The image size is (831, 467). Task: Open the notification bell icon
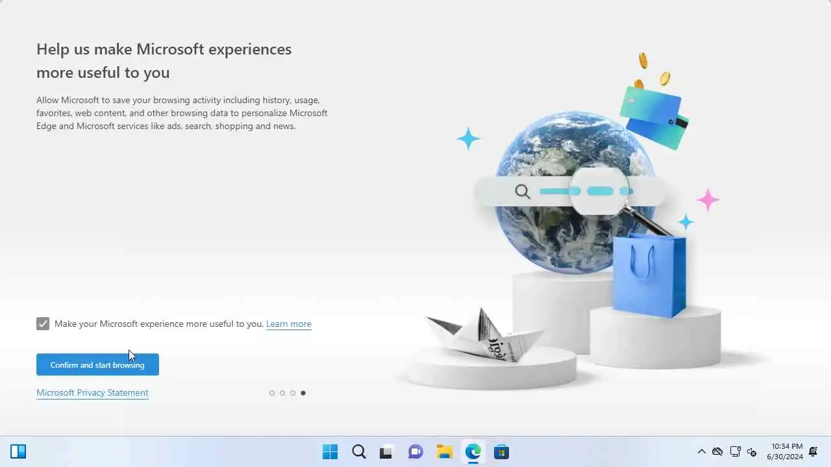(813, 451)
